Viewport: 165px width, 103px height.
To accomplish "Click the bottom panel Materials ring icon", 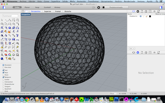I will tap(138, 53).
